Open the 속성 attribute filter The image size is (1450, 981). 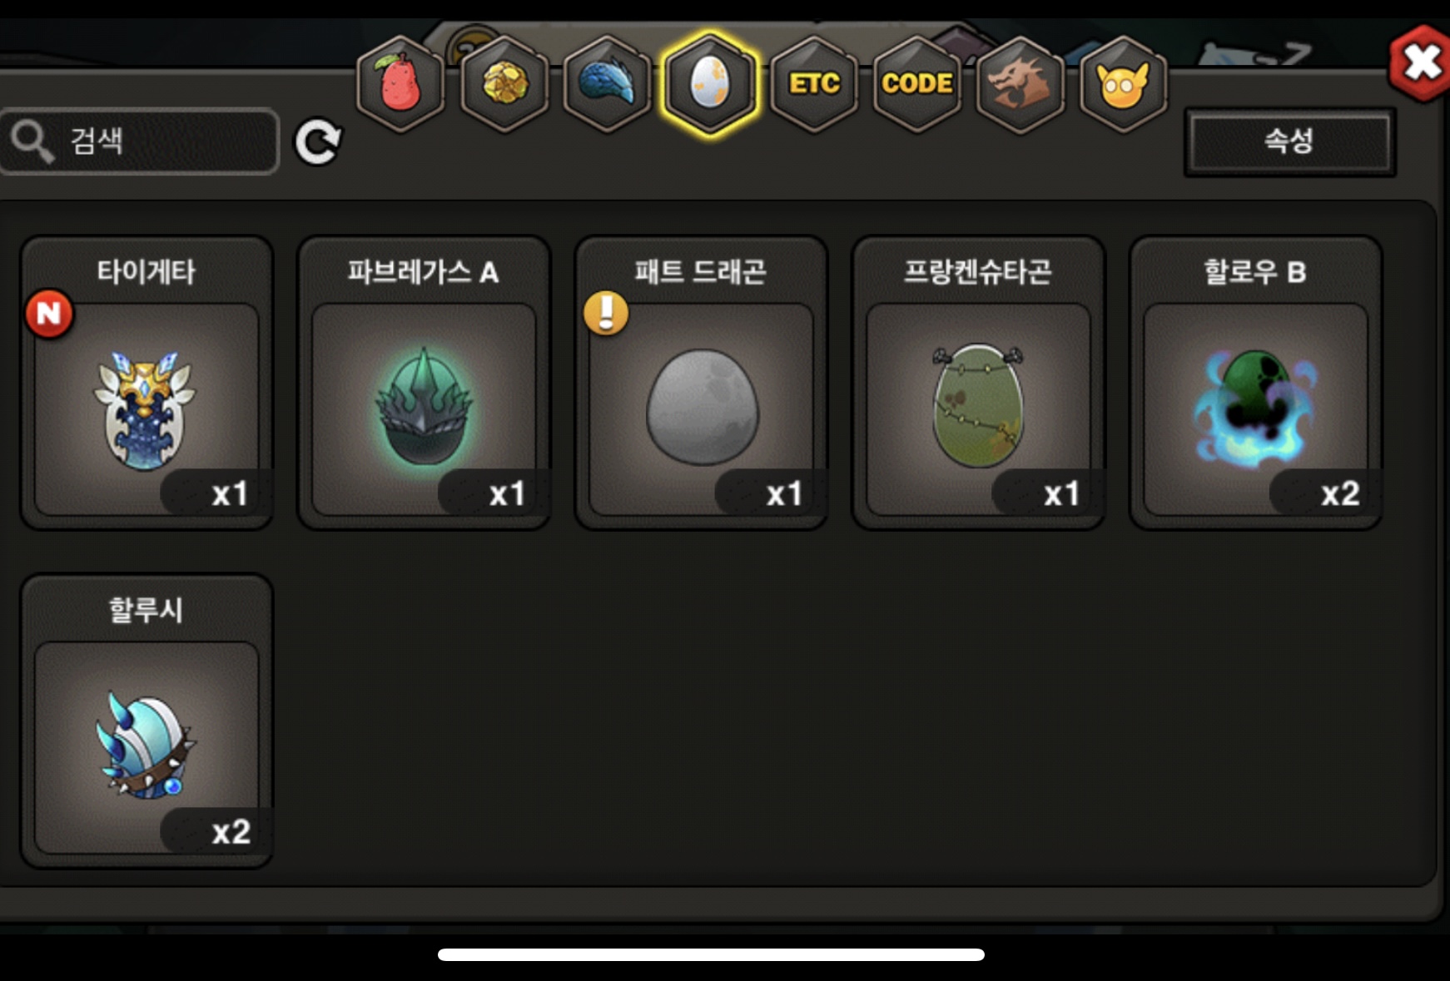point(1289,141)
